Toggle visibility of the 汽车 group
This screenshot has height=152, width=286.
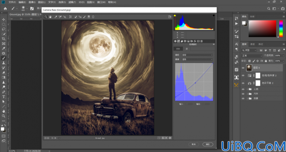[x=243, y=94]
